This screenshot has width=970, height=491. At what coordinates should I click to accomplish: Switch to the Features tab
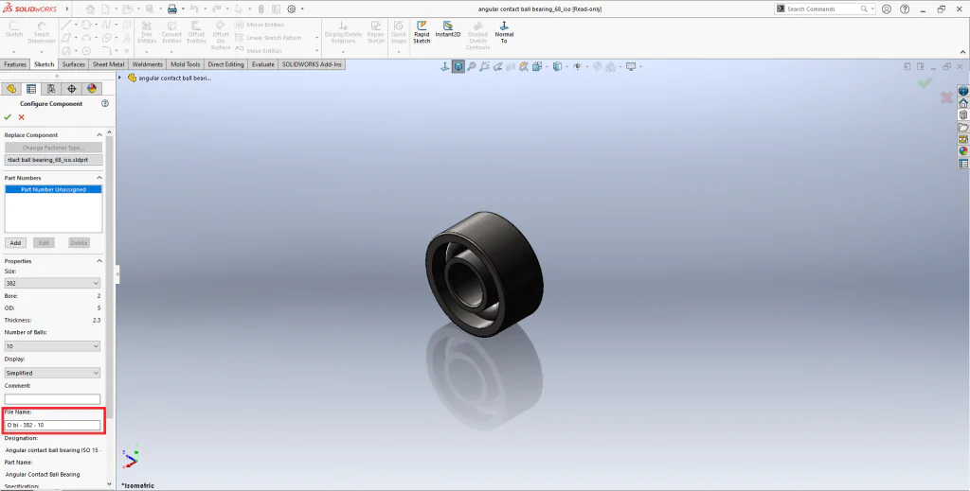point(15,64)
